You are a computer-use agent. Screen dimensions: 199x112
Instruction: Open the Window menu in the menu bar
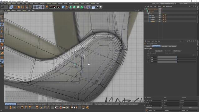(93, 3)
